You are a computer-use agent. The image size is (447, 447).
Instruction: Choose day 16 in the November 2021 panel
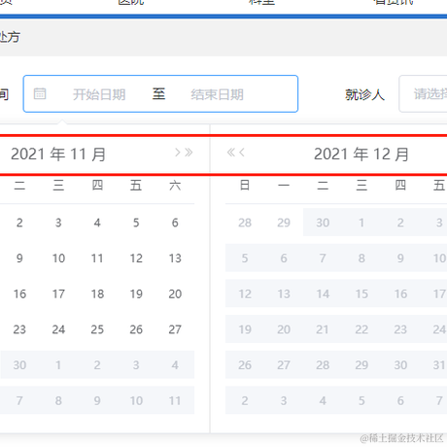coord(19,294)
